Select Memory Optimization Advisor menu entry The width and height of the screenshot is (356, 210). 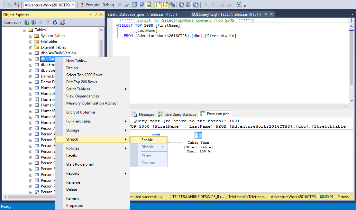pos(92,103)
